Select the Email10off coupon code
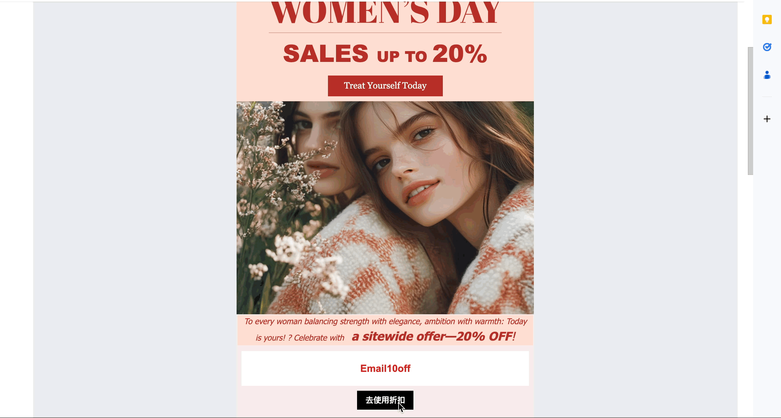The image size is (781, 418). point(385,368)
